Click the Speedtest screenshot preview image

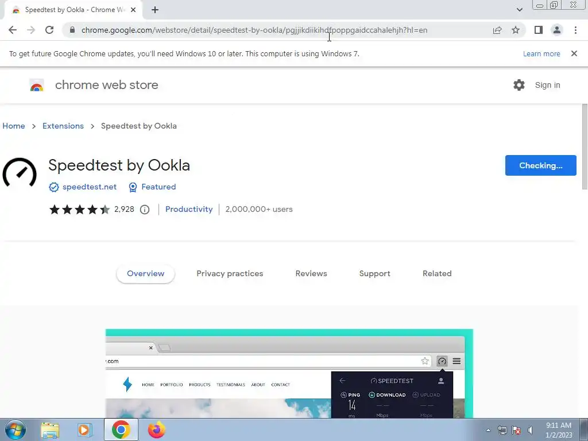point(289,373)
